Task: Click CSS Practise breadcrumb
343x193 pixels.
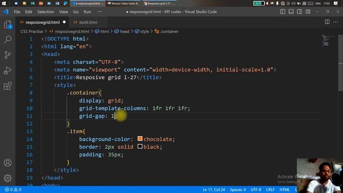Action: pyautogui.click(x=32, y=32)
